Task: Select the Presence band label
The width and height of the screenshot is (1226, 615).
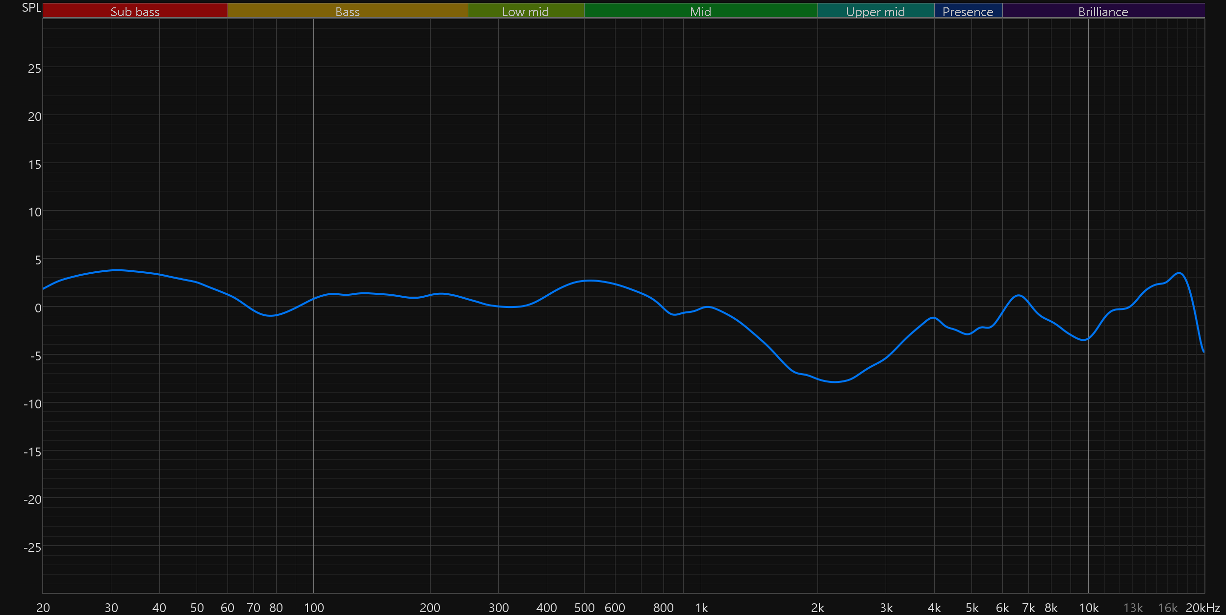Action: pyautogui.click(x=968, y=11)
